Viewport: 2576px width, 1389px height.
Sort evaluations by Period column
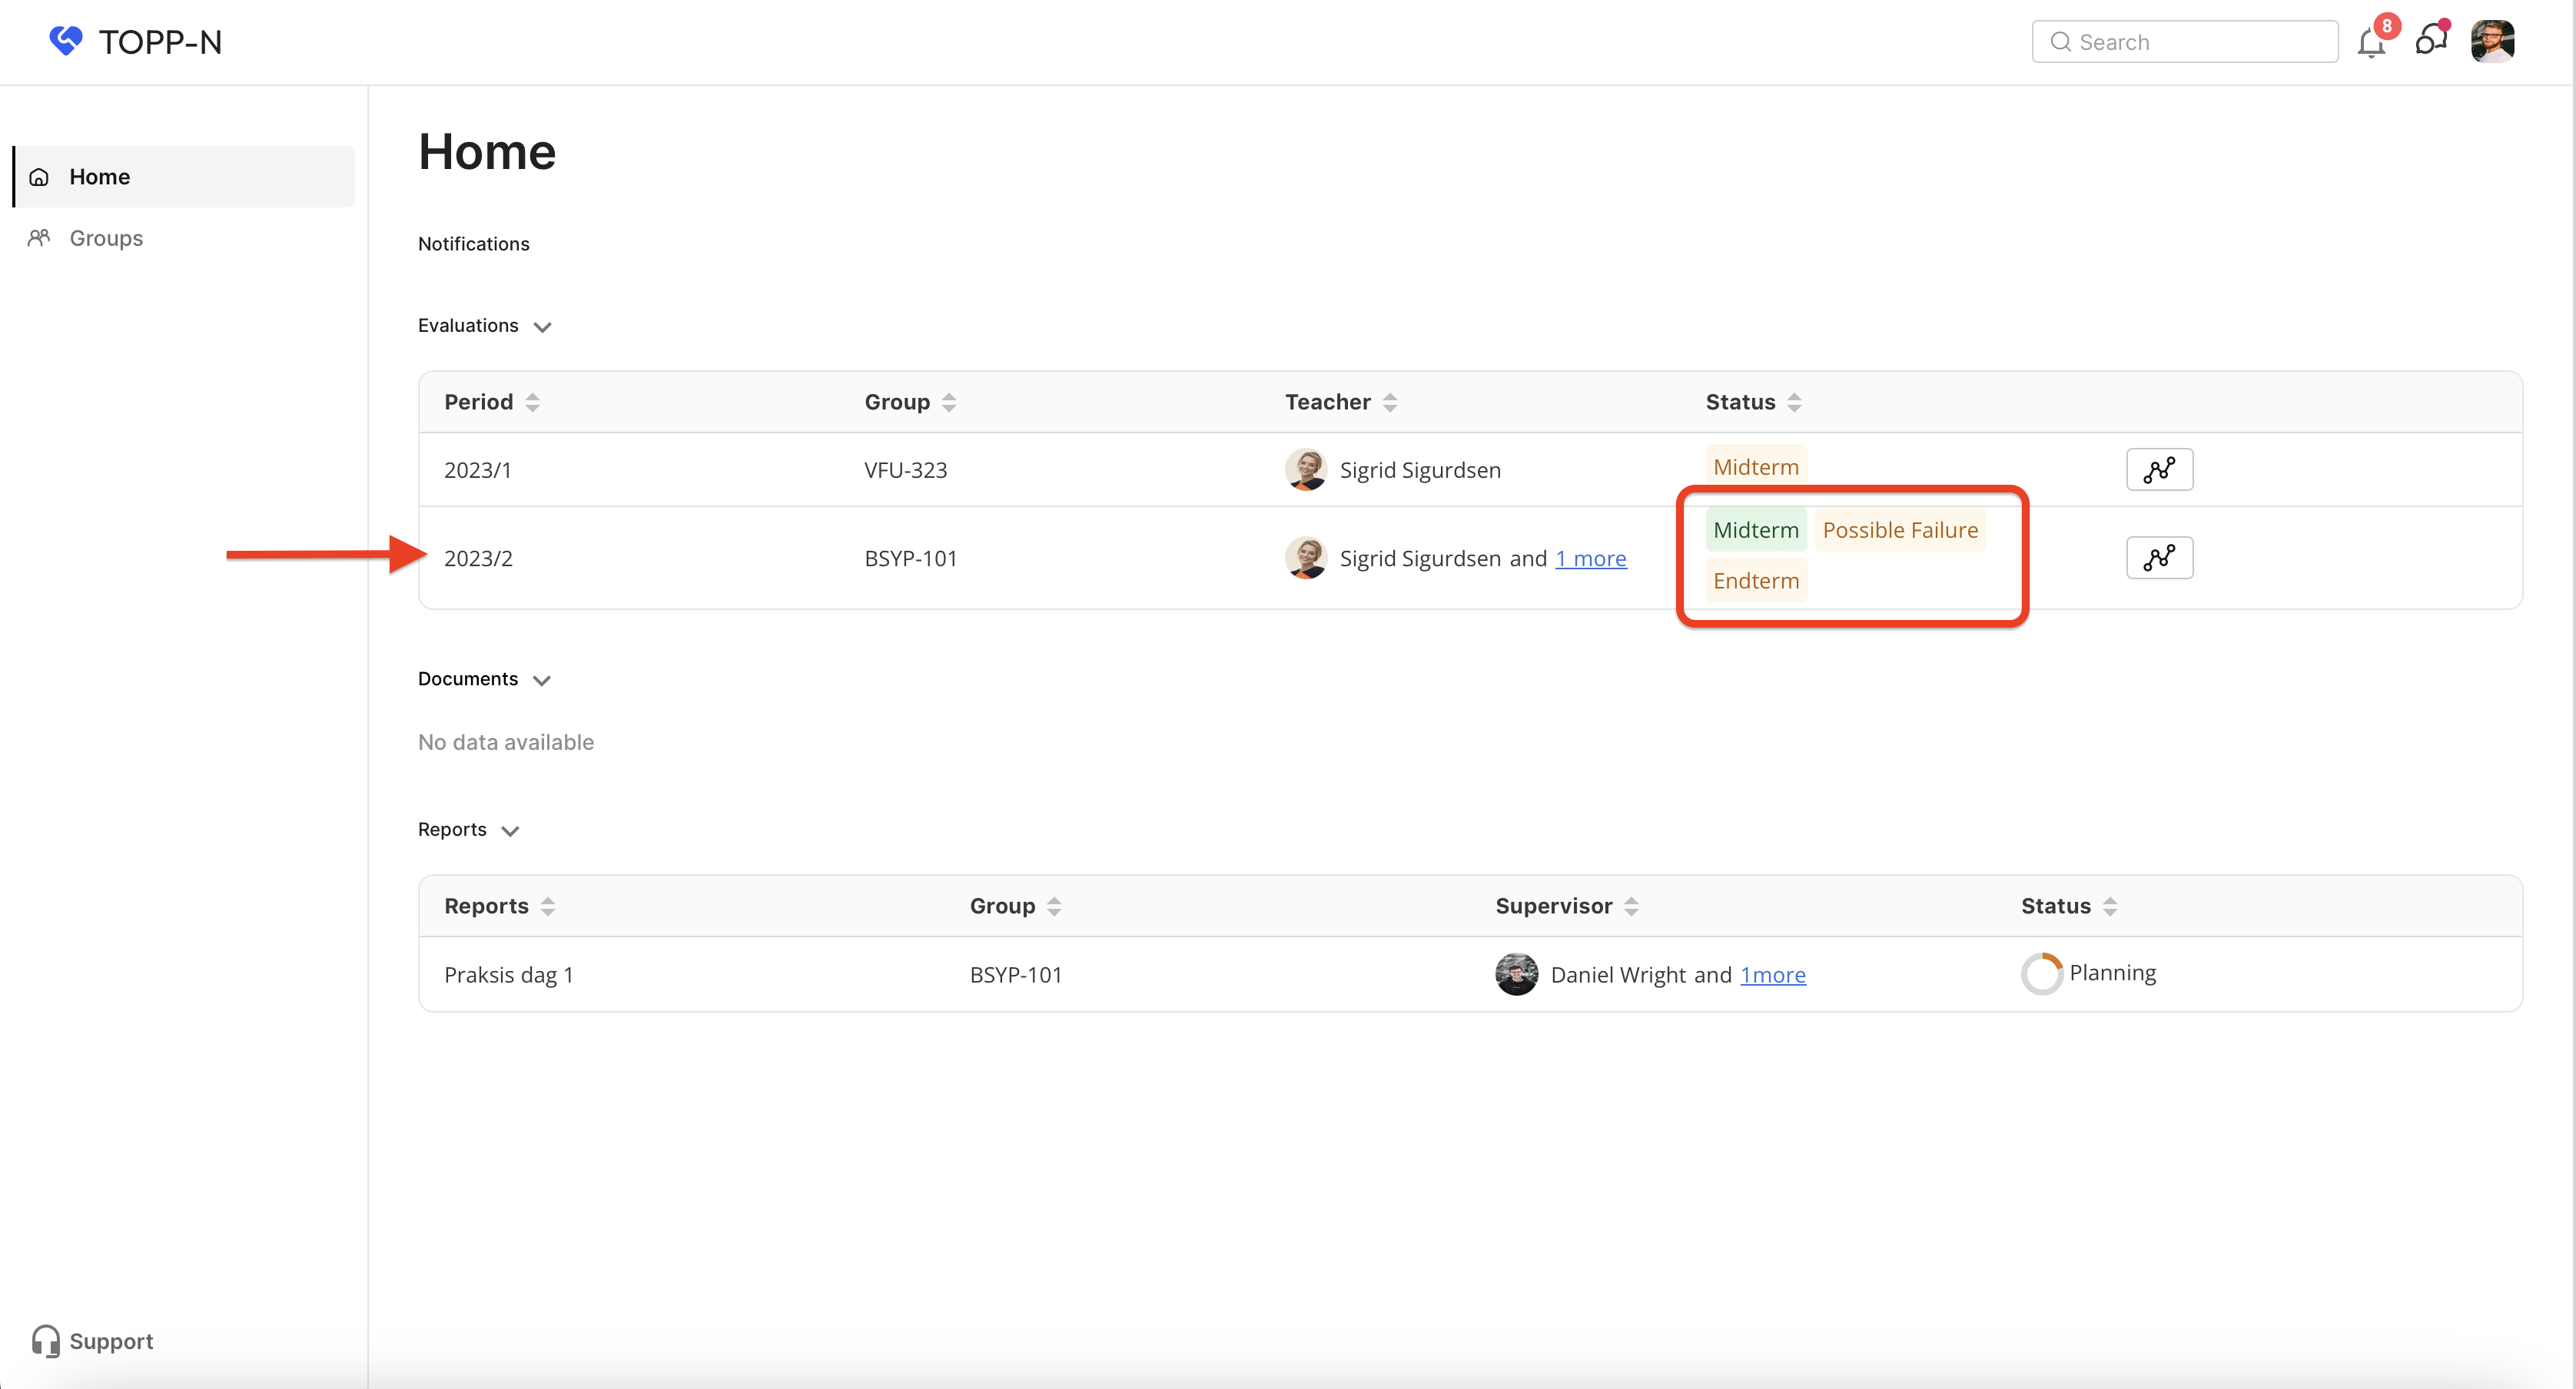coord(532,402)
